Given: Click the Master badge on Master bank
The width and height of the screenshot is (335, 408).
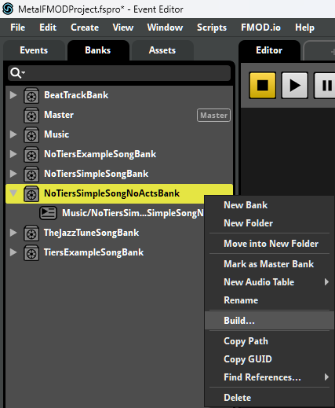Looking at the screenshot, I should pos(213,116).
